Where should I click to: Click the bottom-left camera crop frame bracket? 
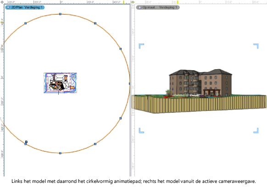(x=141, y=131)
